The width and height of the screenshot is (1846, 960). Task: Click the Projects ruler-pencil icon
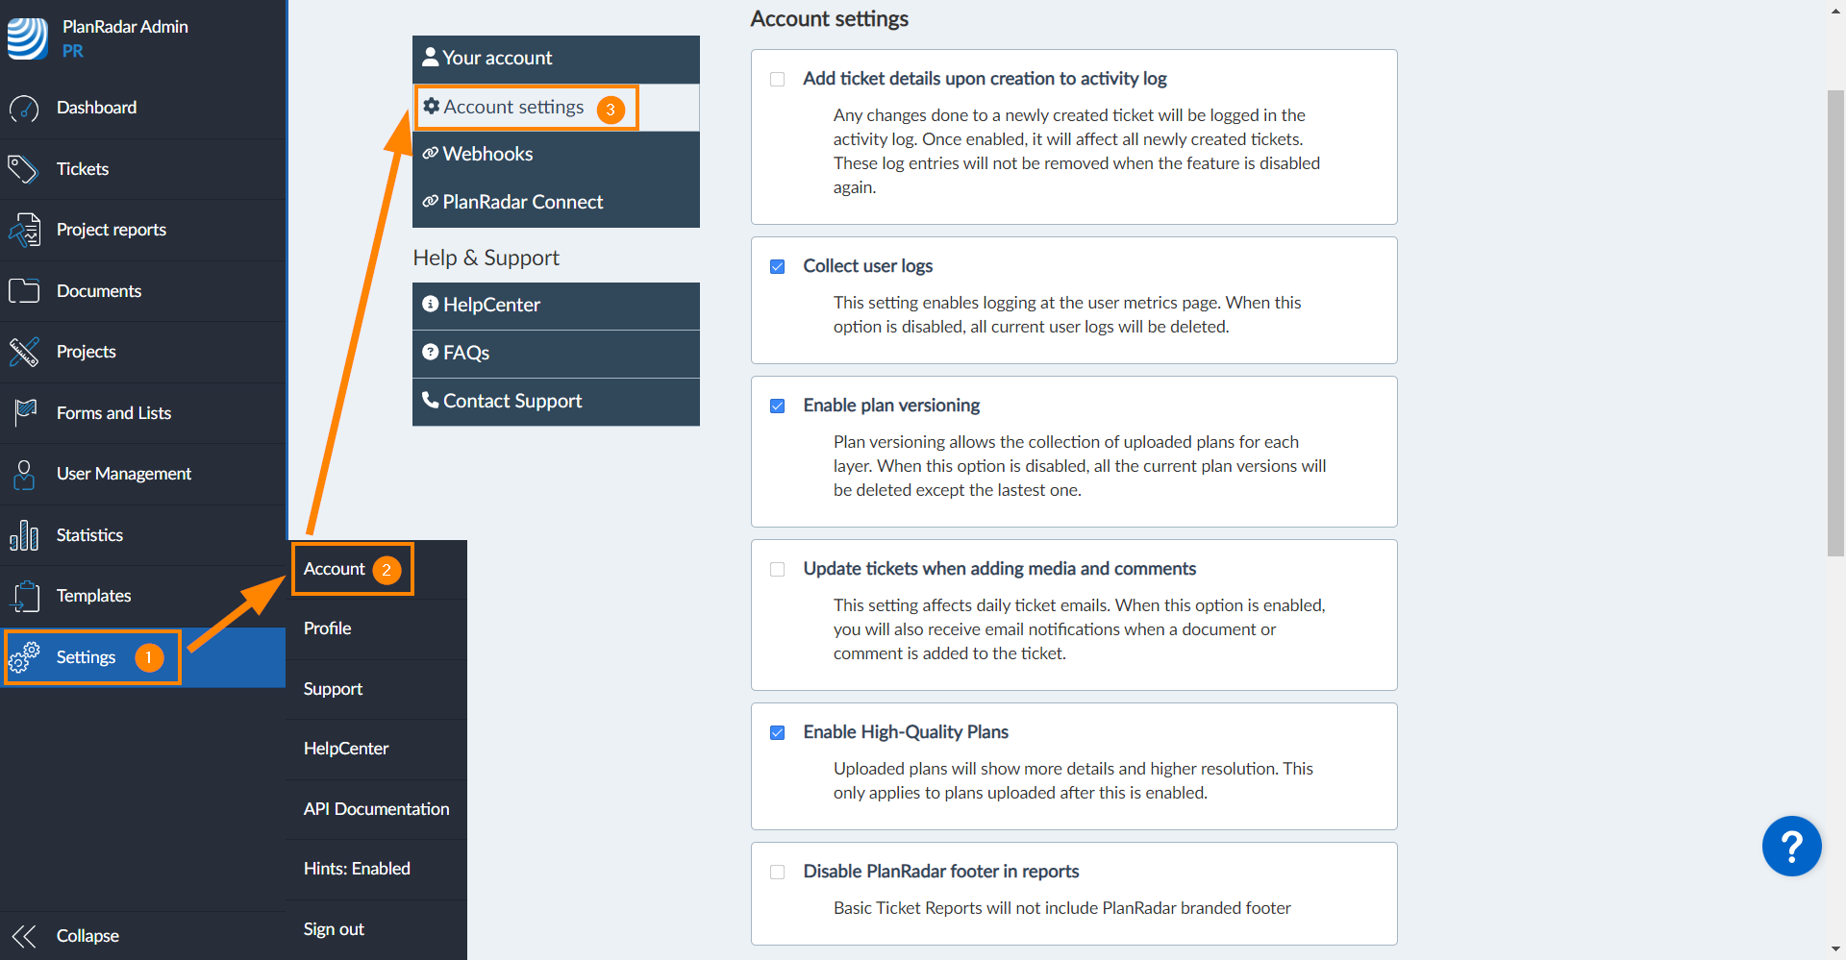[24, 352]
